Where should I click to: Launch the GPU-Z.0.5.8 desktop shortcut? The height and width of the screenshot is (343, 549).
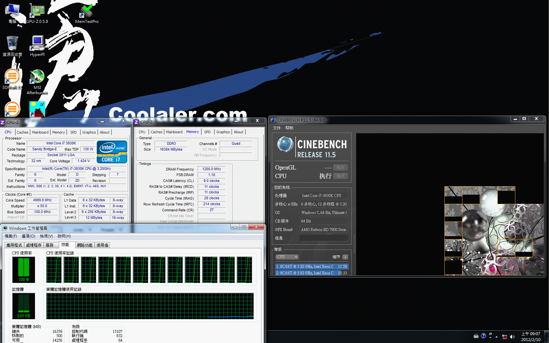[x=37, y=13]
